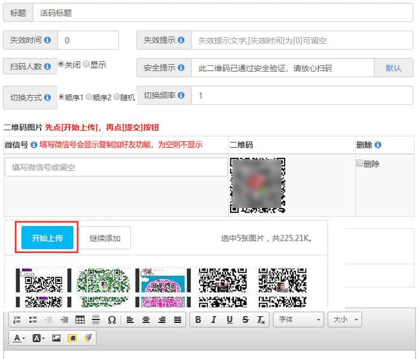Click the numbered list icon in editor toolbar
This screenshot has height=359, width=419.
pyautogui.click(x=17, y=320)
